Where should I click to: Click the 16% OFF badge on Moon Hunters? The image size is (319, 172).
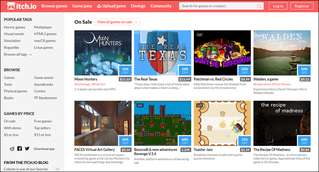(125, 70)
